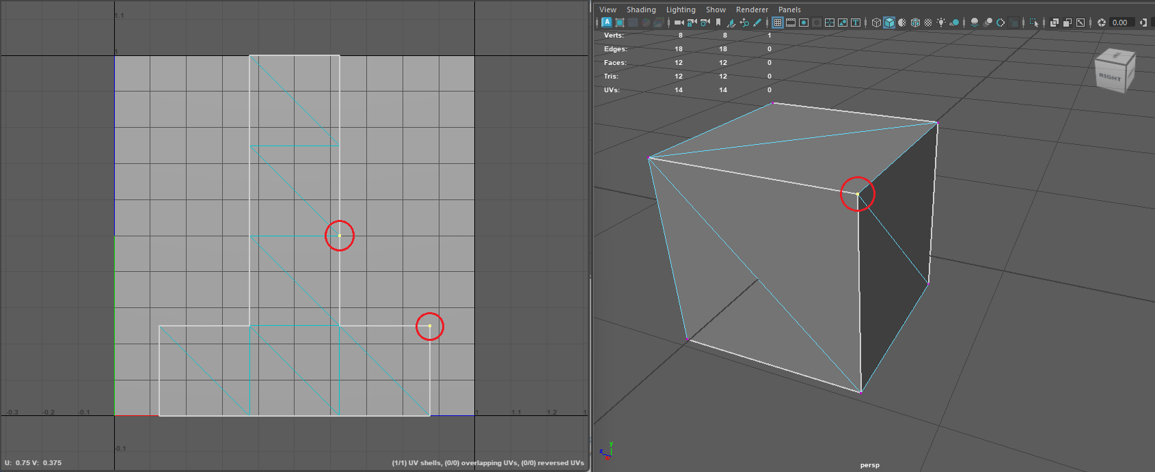
Task: Expand the Renderer dropdown menu
Action: (752, 10)
